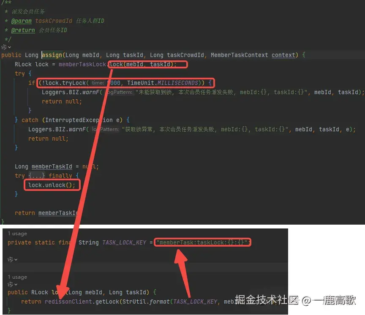Click Loggers.BIZ.warnF in the catch block
The width and height of the screenshot is (365, 315).
pyautogui.click(x=57, y=129)
